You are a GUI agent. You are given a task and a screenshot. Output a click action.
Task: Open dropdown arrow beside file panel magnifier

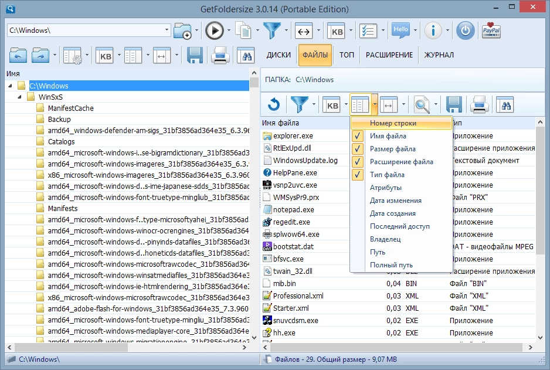[436, 104]
